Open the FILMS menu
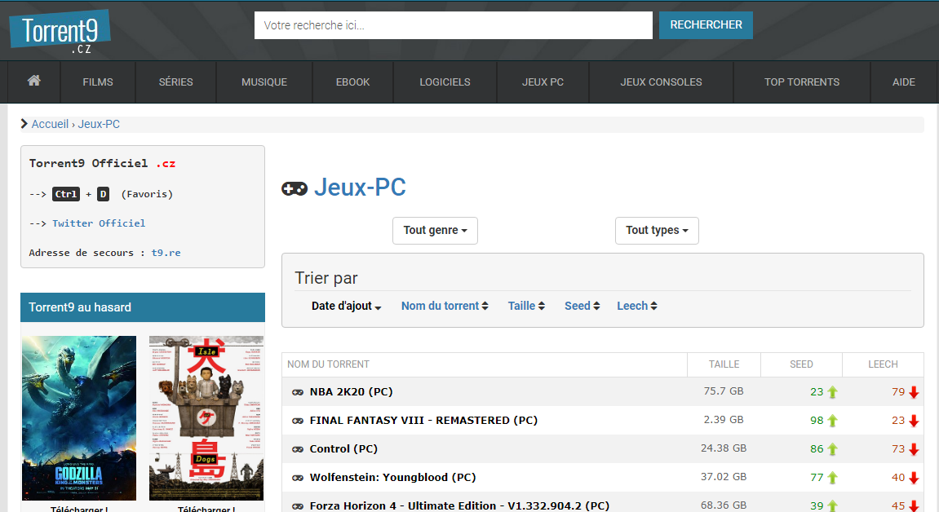Viewport: 939px width, 512px height. click(98, 82)
